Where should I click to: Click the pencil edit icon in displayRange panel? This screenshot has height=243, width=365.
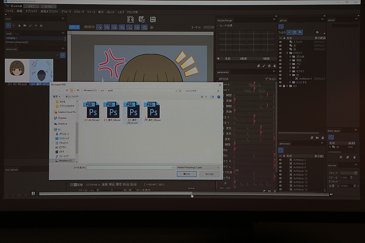click(x=264, y=66)
